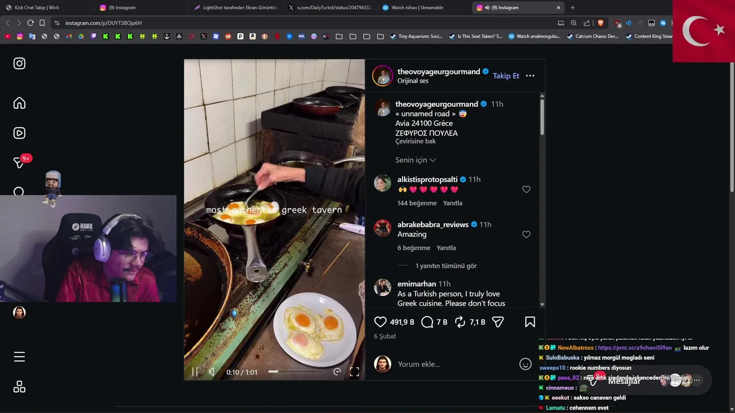Screen dimensions: 735x413
Task: Open messages icon with 9+ badge
Action: [20, 163]
